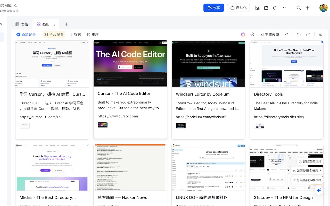Open 卡片配置 card settings
The width and height of the screenshot is (330, 206).
[x=54, y=35]
